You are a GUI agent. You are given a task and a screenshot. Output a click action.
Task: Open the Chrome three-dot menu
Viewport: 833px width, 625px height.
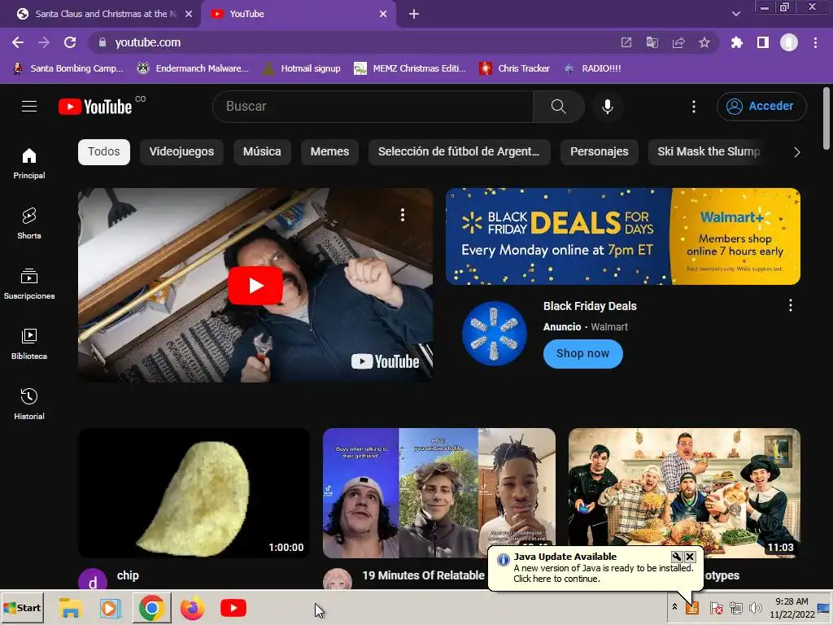click(815, 42)
